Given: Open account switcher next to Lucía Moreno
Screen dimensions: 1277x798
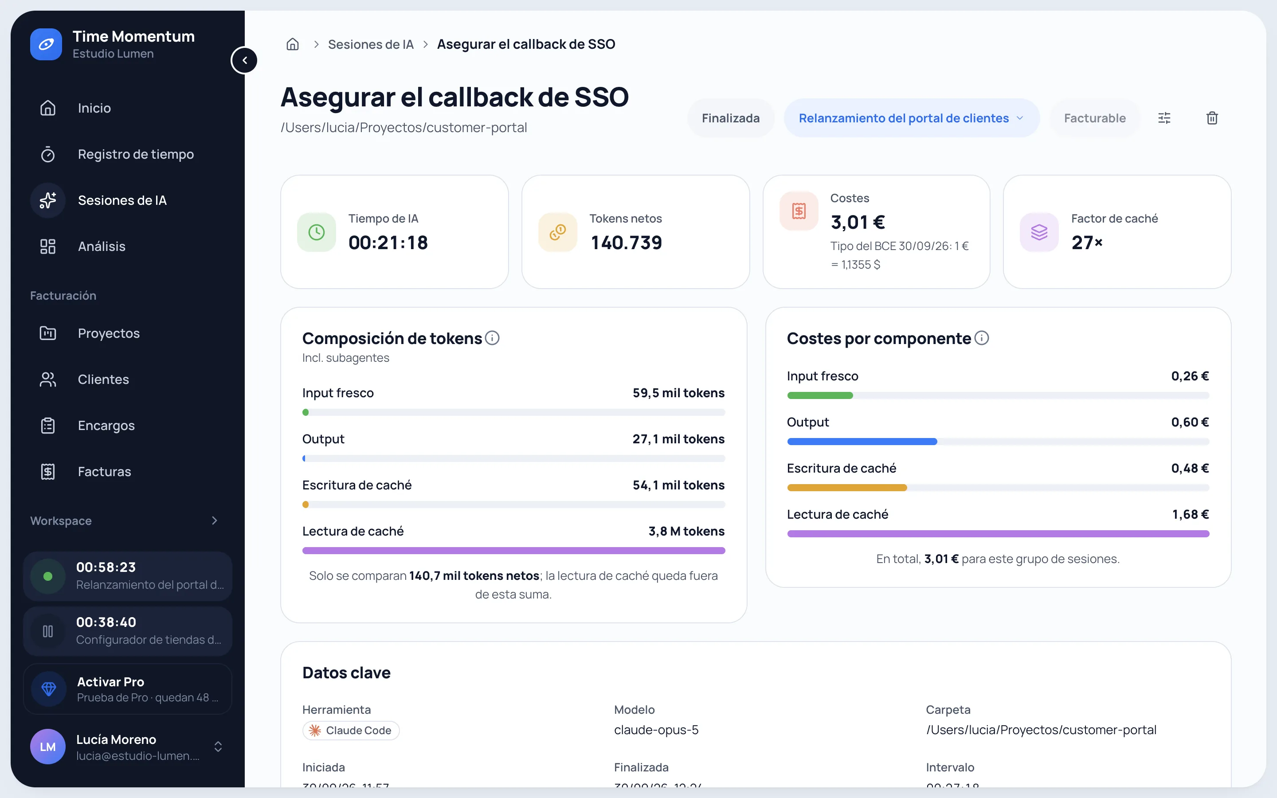Looking at the screenshot, I should tap(218, 747).
